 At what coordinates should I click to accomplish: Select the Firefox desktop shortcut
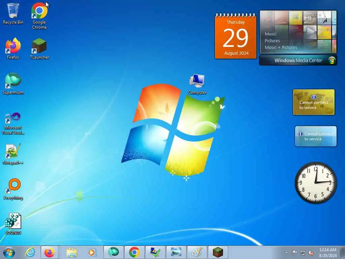coord(13,49)
